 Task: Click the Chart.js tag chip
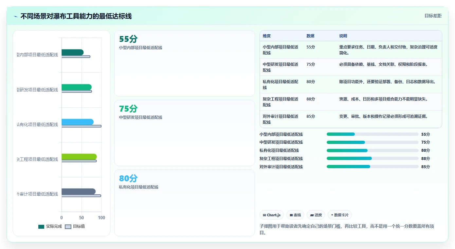272,215
